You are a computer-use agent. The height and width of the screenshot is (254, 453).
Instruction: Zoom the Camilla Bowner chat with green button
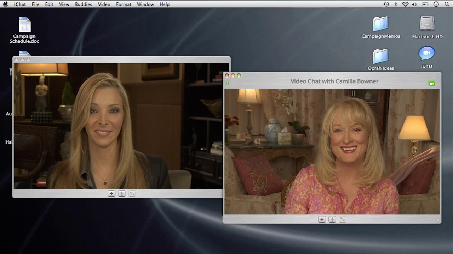coord(239,75)
